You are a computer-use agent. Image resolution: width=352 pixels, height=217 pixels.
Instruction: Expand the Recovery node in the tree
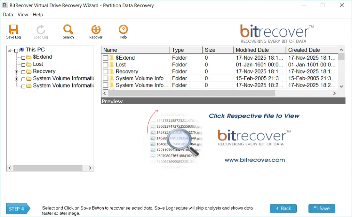click(17, 71)
